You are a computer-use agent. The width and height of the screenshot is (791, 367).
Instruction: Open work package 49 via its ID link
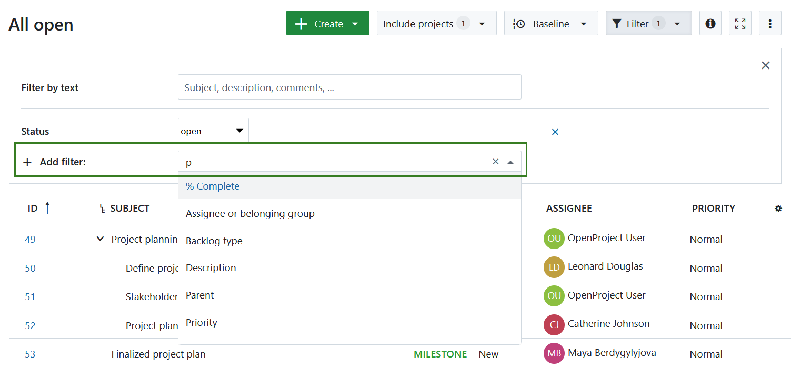point(30,239)
